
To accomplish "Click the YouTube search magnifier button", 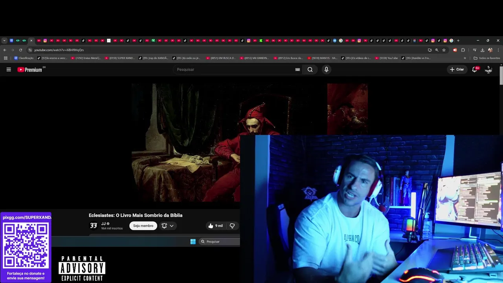I will click(x=310, y=70).
